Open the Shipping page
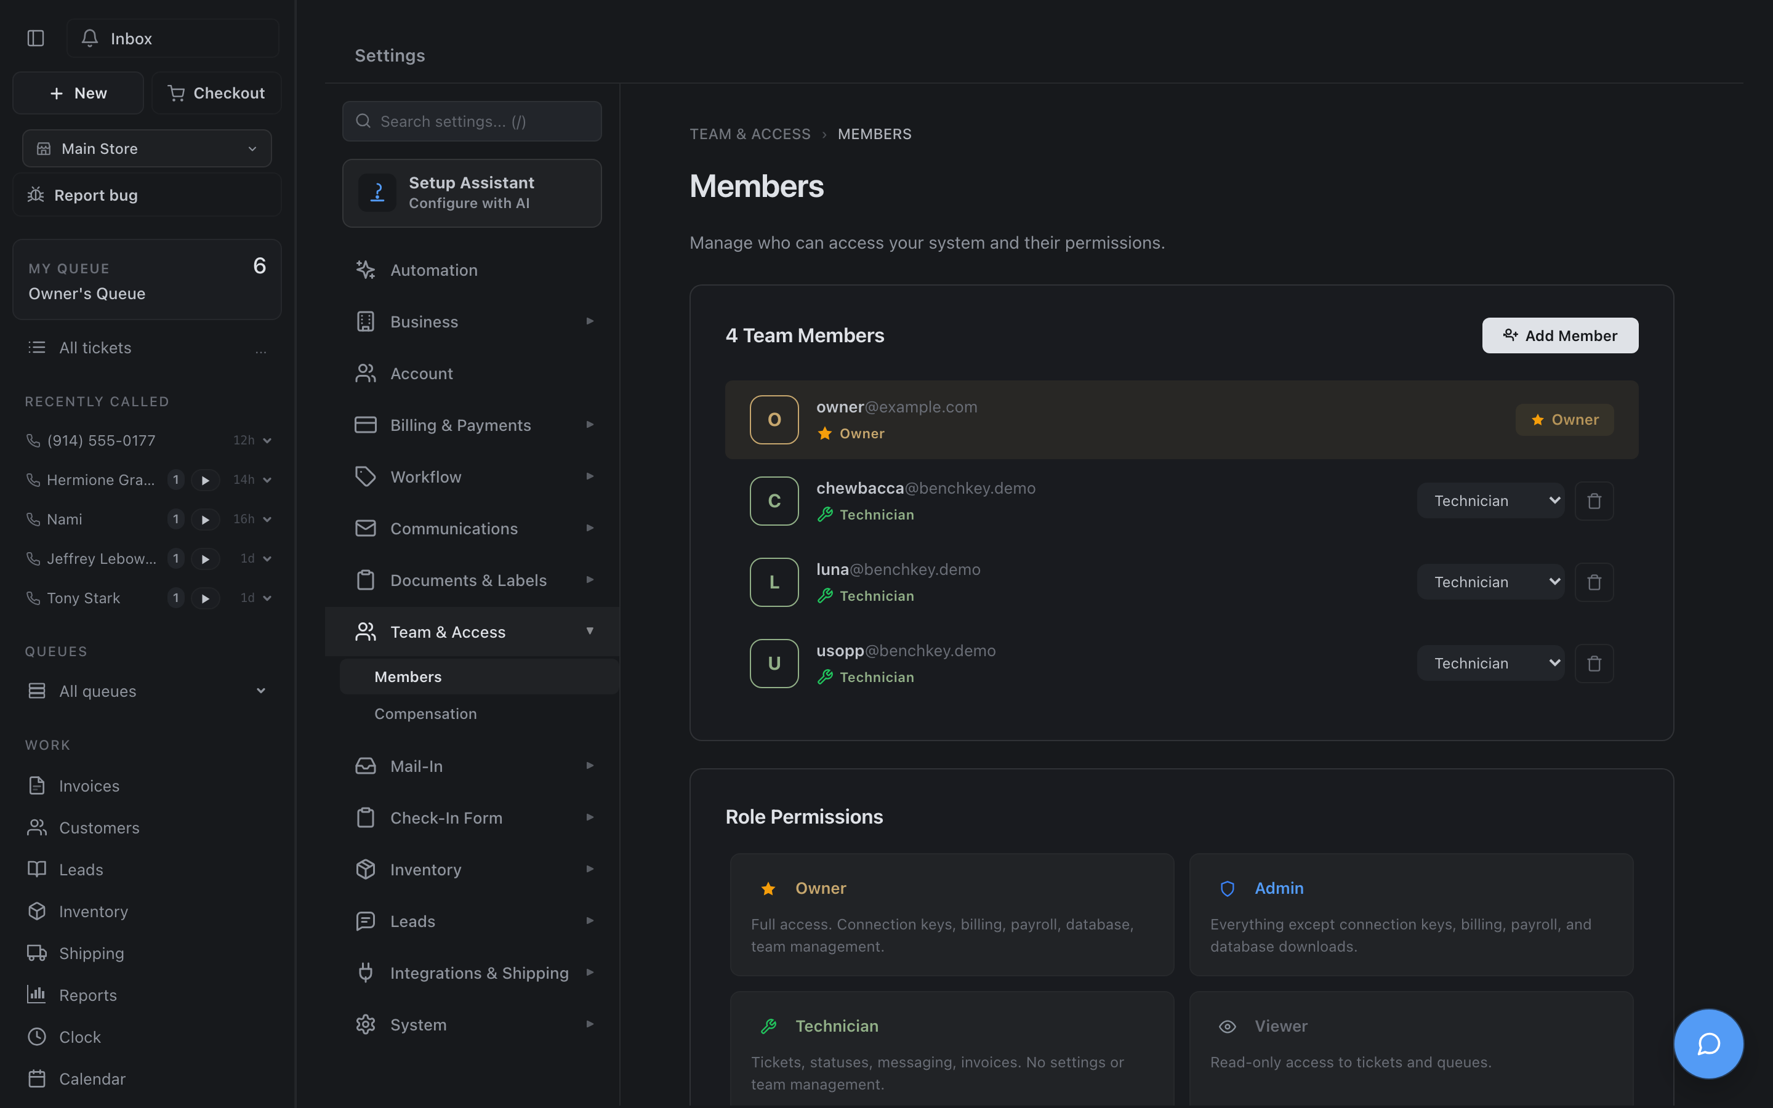 tap(147, 953)
